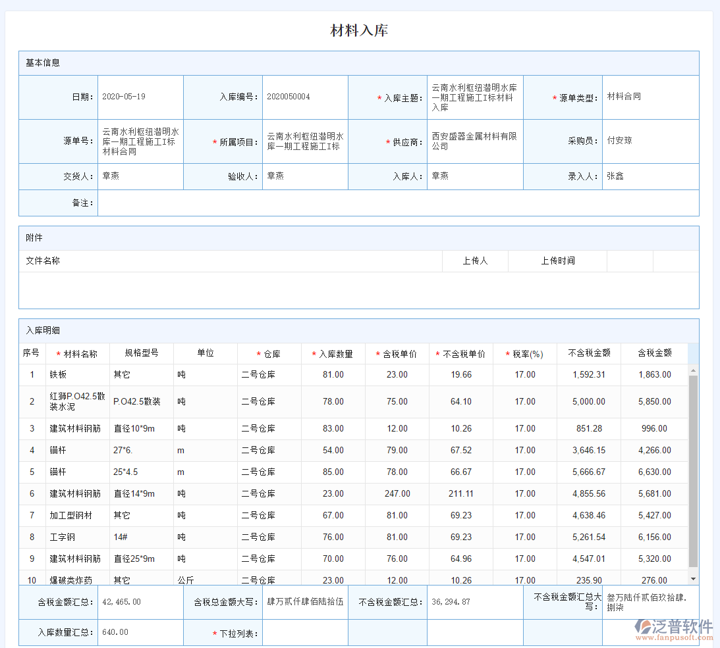
Task: Click the 上传时间 column header in attachments
Action: (557, 261)
